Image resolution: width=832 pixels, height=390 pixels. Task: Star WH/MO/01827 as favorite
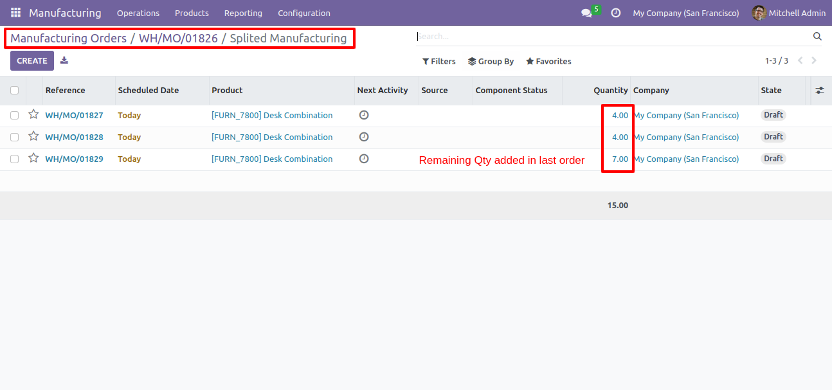[33, 114]
